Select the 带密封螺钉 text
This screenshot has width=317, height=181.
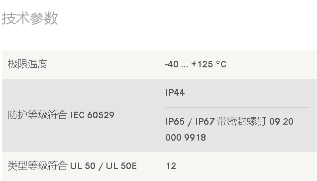pyautogui.click(x=241, y=122)
